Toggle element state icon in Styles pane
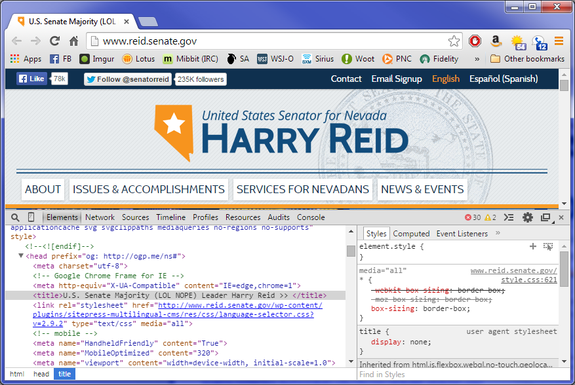The width and height of the screenshot is (575, 385). coord(548,247)
